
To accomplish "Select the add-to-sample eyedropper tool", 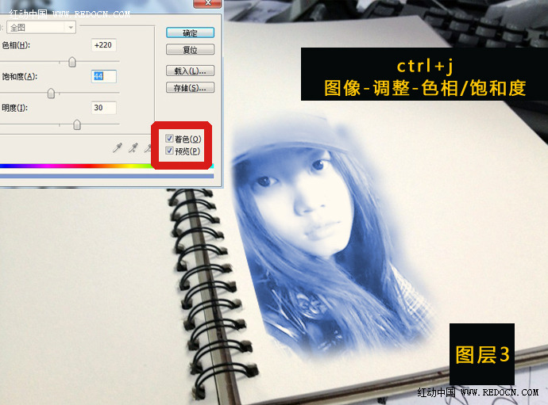I will 133,148.
